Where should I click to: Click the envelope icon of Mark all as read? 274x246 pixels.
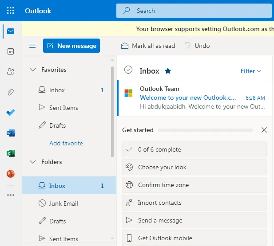click(x=125, y=46)
